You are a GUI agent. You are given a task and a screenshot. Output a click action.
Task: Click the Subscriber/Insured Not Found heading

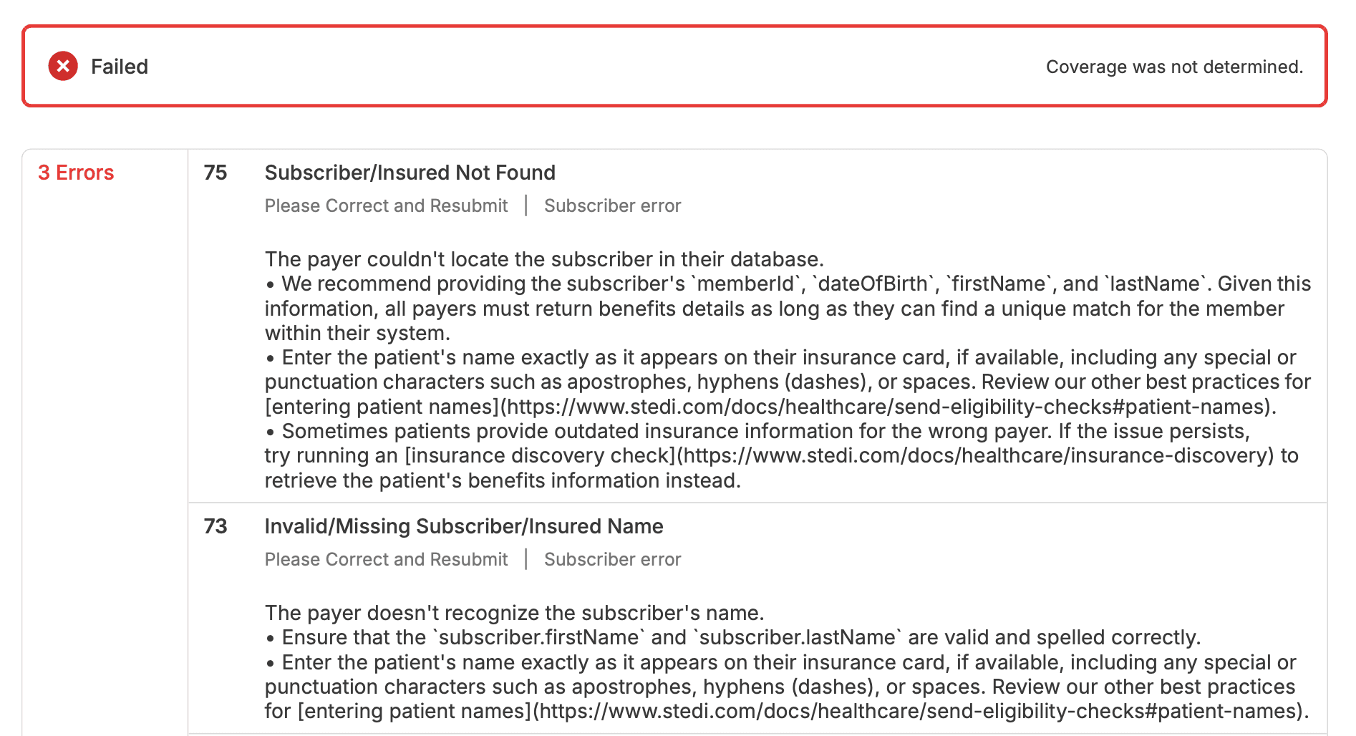pos(410,173)
